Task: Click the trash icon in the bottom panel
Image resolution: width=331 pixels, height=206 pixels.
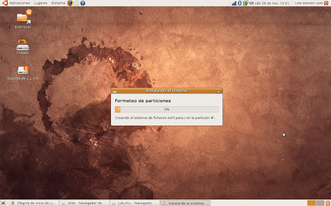Action: pos(328,203)
